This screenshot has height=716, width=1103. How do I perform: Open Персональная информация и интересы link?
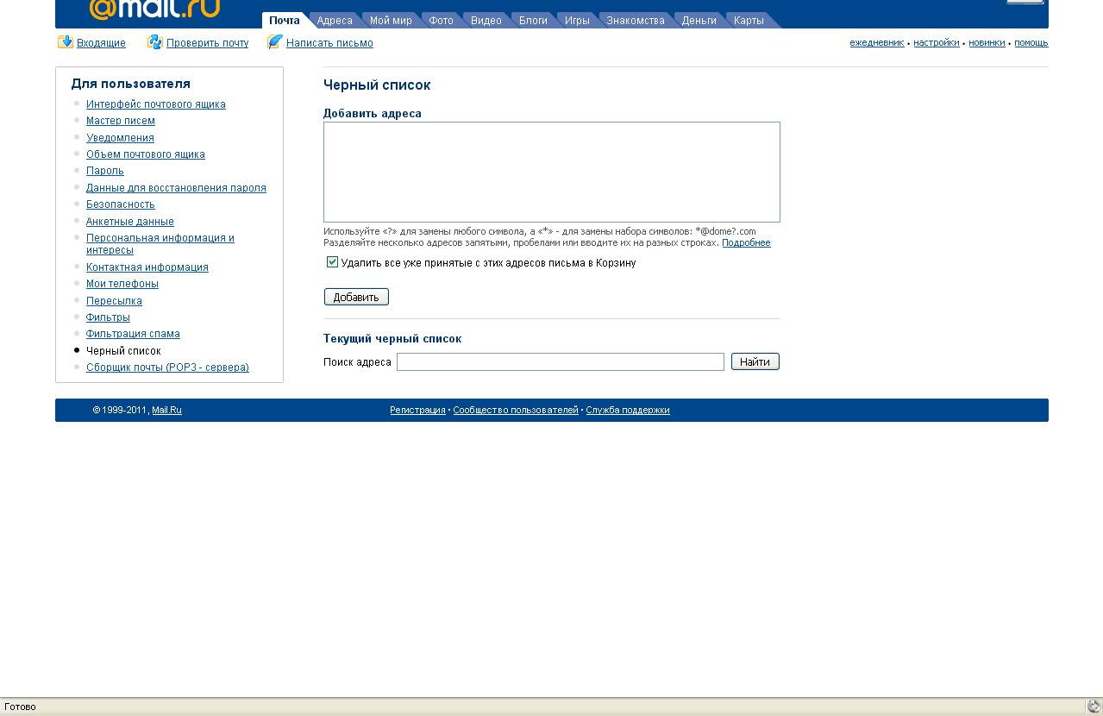(160, 244)
